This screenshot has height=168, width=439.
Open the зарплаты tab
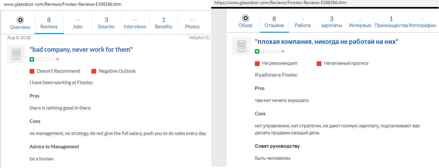click(x=332, y=22)
